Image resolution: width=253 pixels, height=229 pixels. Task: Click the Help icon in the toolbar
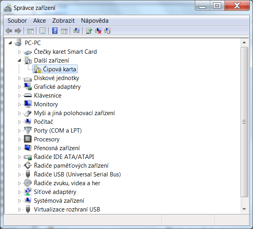click(55, 31)
